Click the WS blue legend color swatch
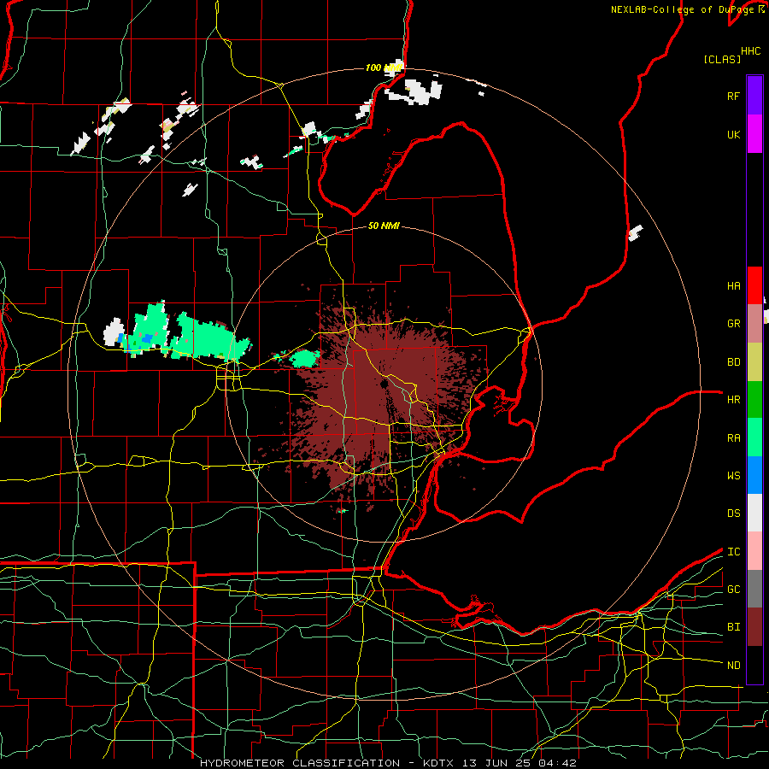Screen dimensions: 769x769 click(x=754, y=475)
